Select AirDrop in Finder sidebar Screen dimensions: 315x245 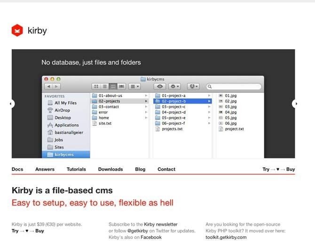59,111
